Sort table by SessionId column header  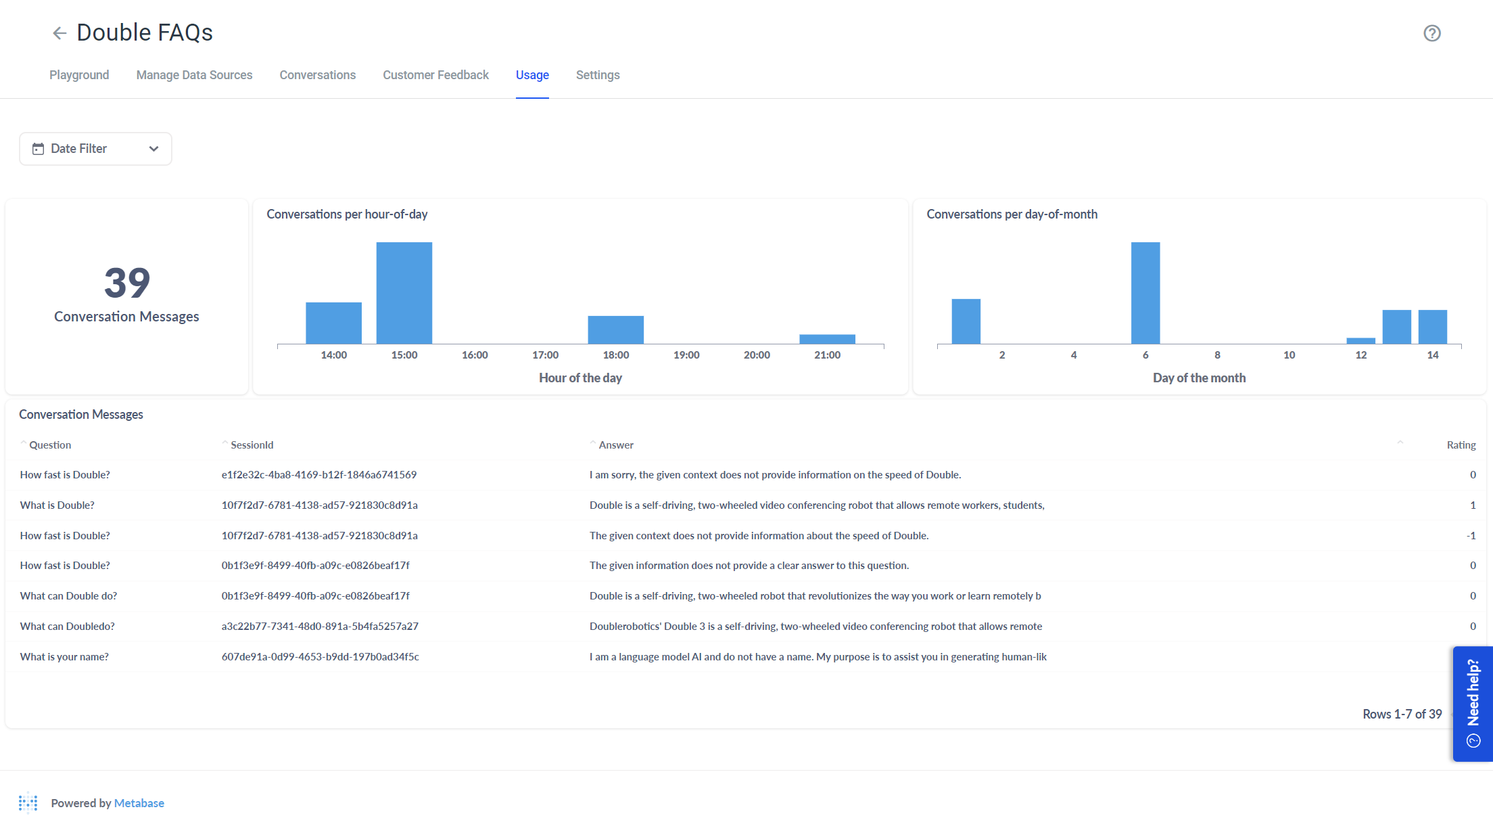click(x=252, y=445)
